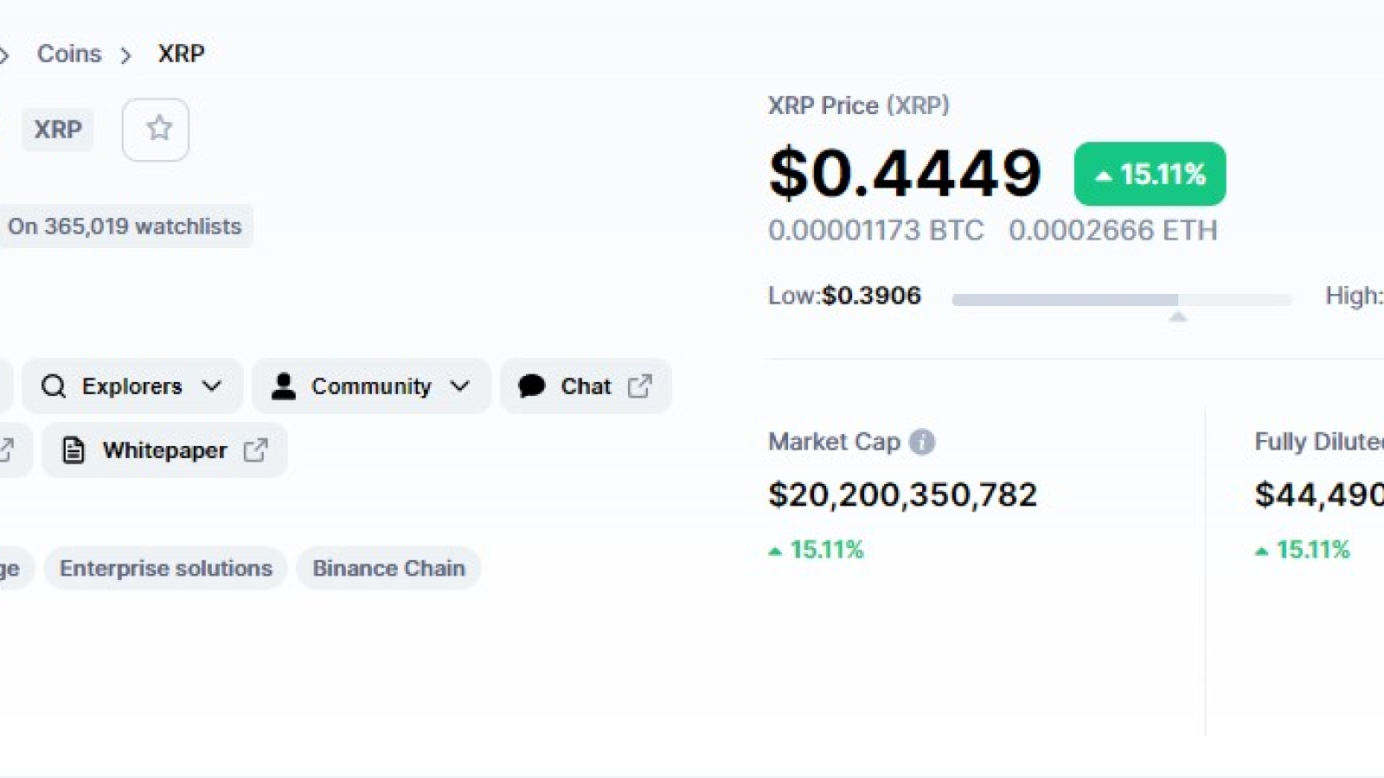Click the slider marker triangle under the price range bar
Screen dimensions: 1384x778
[x=1177, y=316]
